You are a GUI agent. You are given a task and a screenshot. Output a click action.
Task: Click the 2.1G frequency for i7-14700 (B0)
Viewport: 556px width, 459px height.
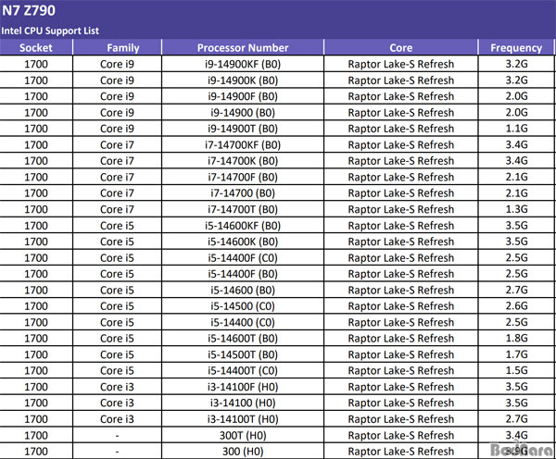click(516, 193)
